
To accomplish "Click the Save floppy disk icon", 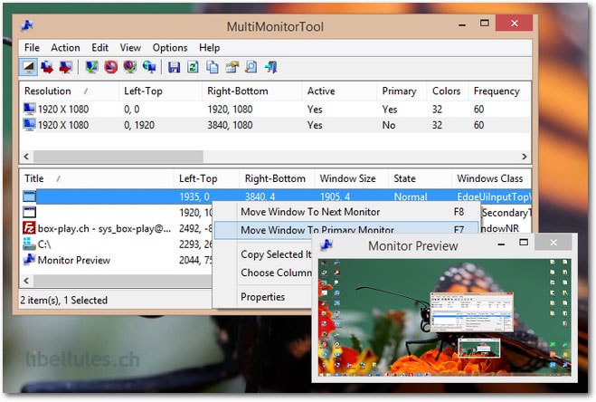I will point(174,67).
